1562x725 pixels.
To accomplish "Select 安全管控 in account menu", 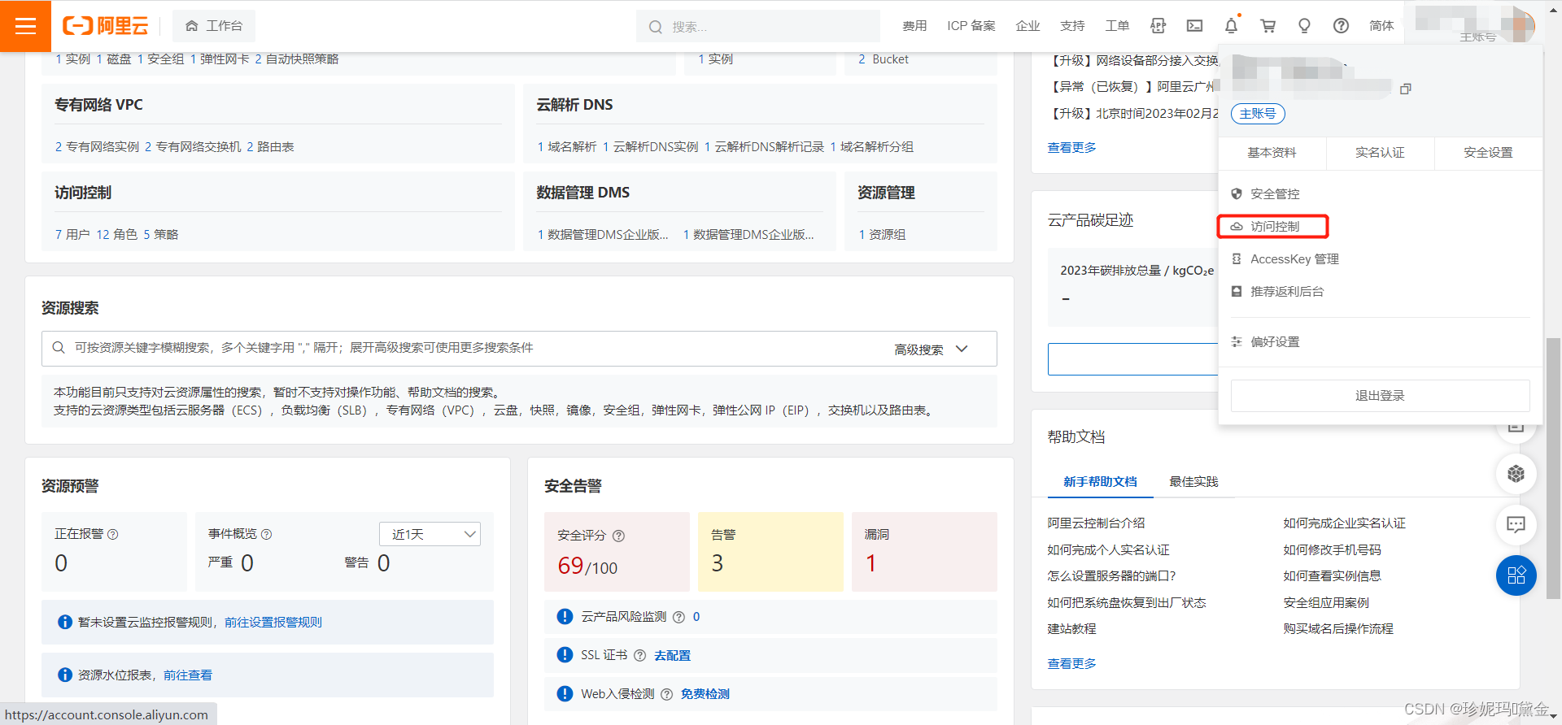I will (x=1274, y=194).
